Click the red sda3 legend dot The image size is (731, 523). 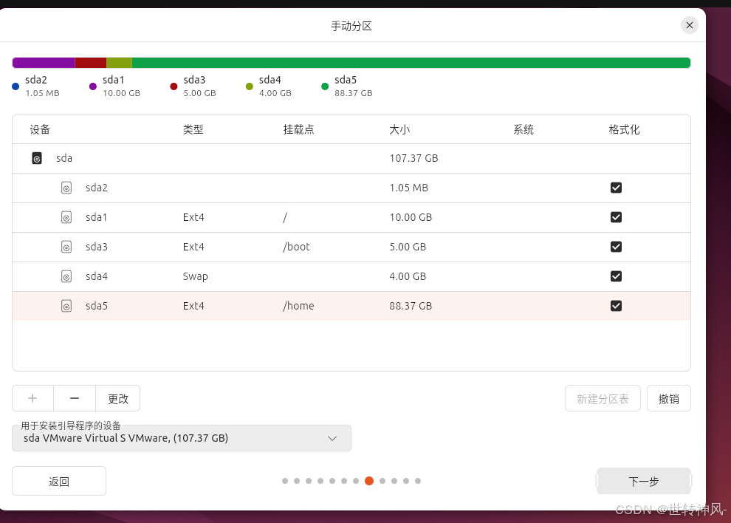coord(174,86)
